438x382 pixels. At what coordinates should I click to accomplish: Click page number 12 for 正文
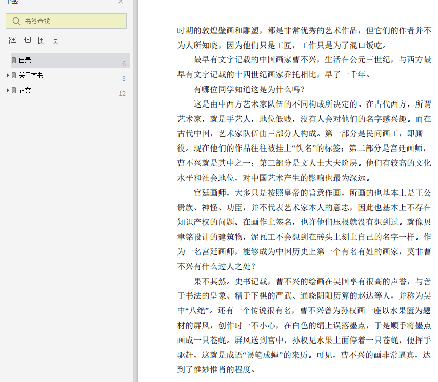click(122, 93)
